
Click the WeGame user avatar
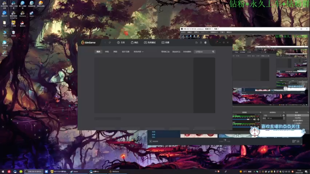pos(206,43)
